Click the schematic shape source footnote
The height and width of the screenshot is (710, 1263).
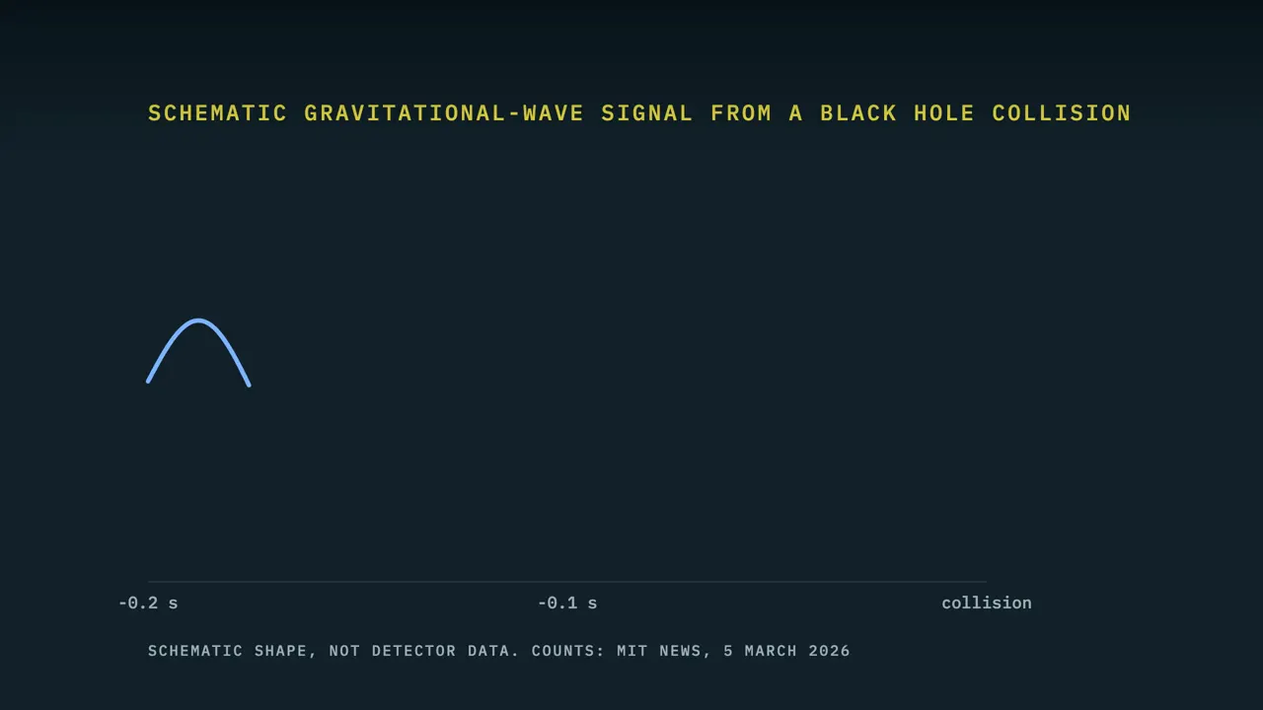click(x=498, y=651)
